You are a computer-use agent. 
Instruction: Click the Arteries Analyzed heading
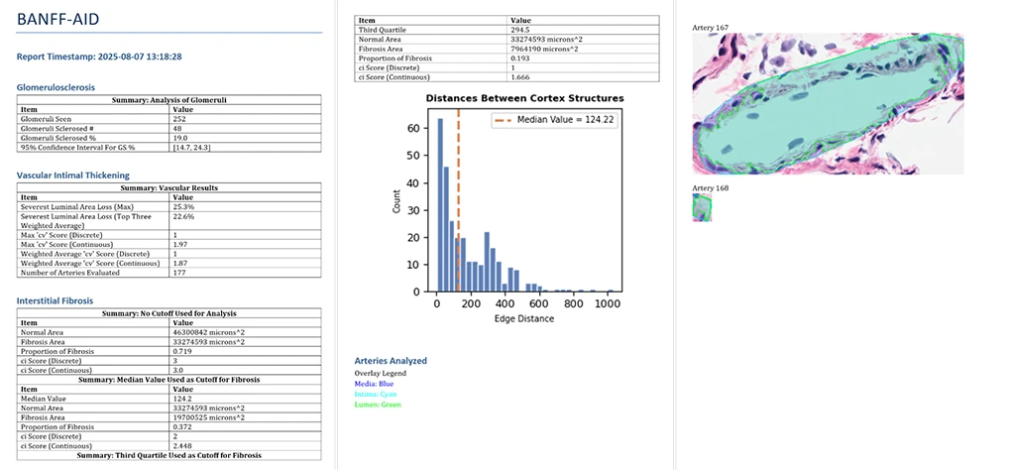tap(391, 361)
